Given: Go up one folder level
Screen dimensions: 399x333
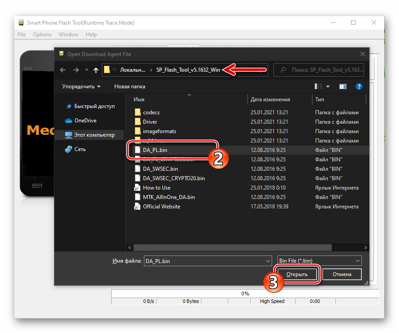Looking at the screenshot, I should pos(95,70).
